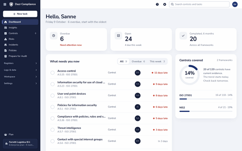Viewport: 242px width, 151px height.
Task: Click the Dazr Compliance shield logo
Action: click(11, 4)
